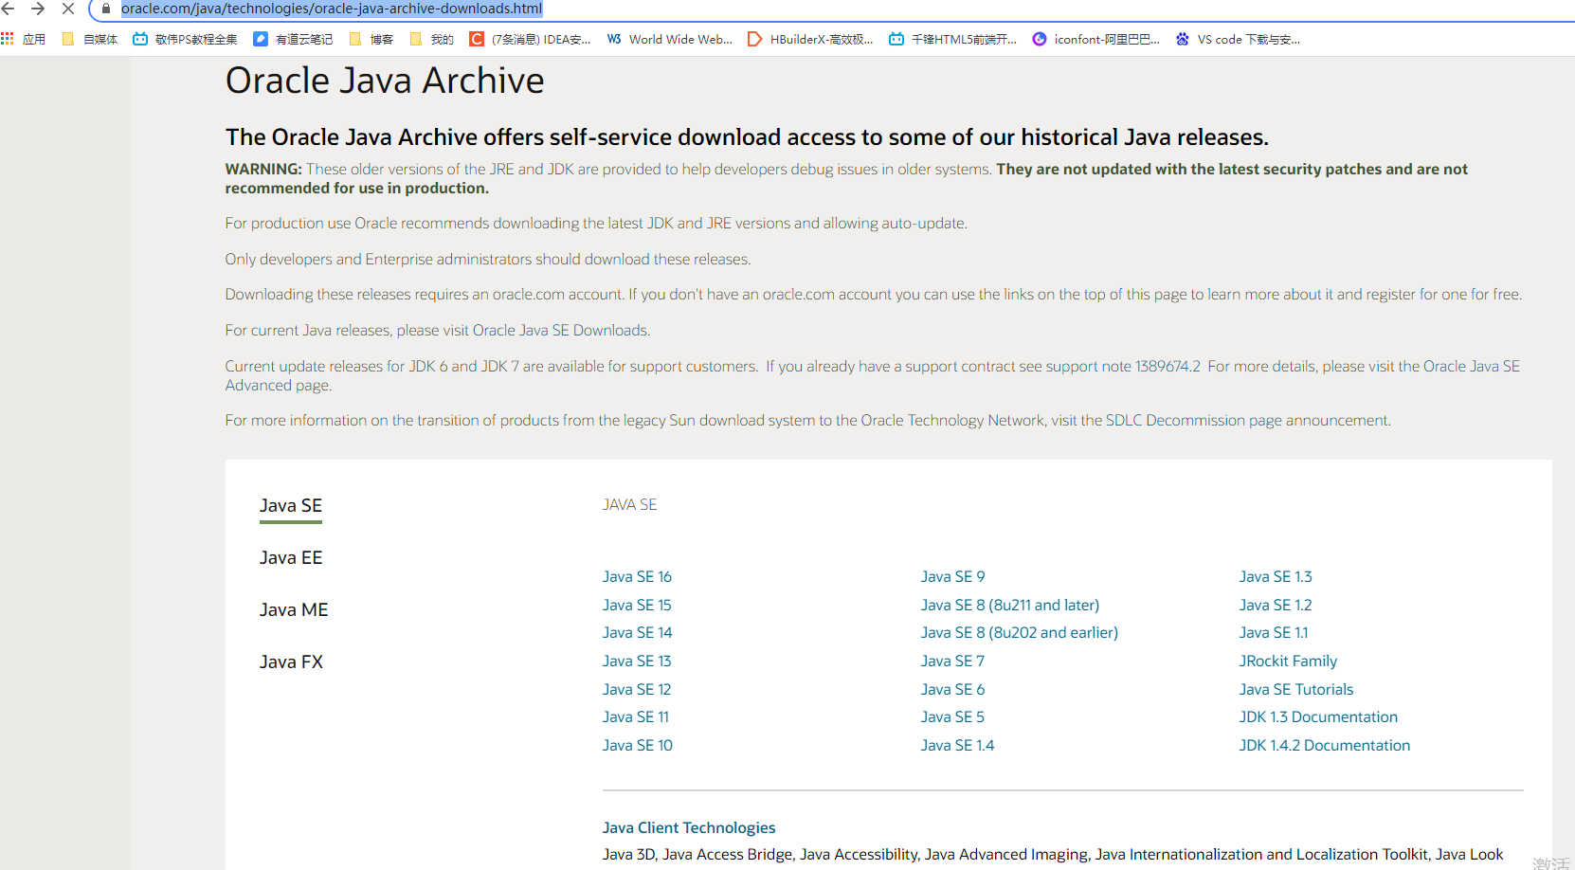Image resolution: width=1575 pixels, height=870 pixels.
Task: Click the SDLC Decommission page link
Action: 1194,421
